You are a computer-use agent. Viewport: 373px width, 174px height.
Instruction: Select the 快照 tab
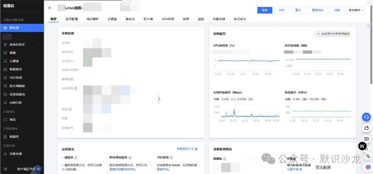(186, 19)
